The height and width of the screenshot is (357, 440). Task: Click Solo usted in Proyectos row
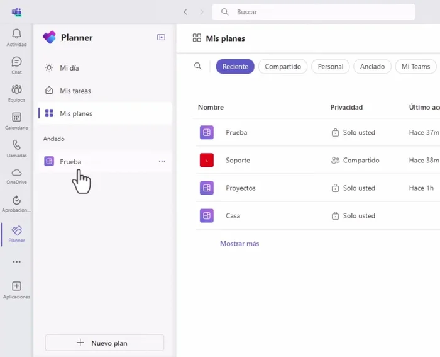point(353,188)
